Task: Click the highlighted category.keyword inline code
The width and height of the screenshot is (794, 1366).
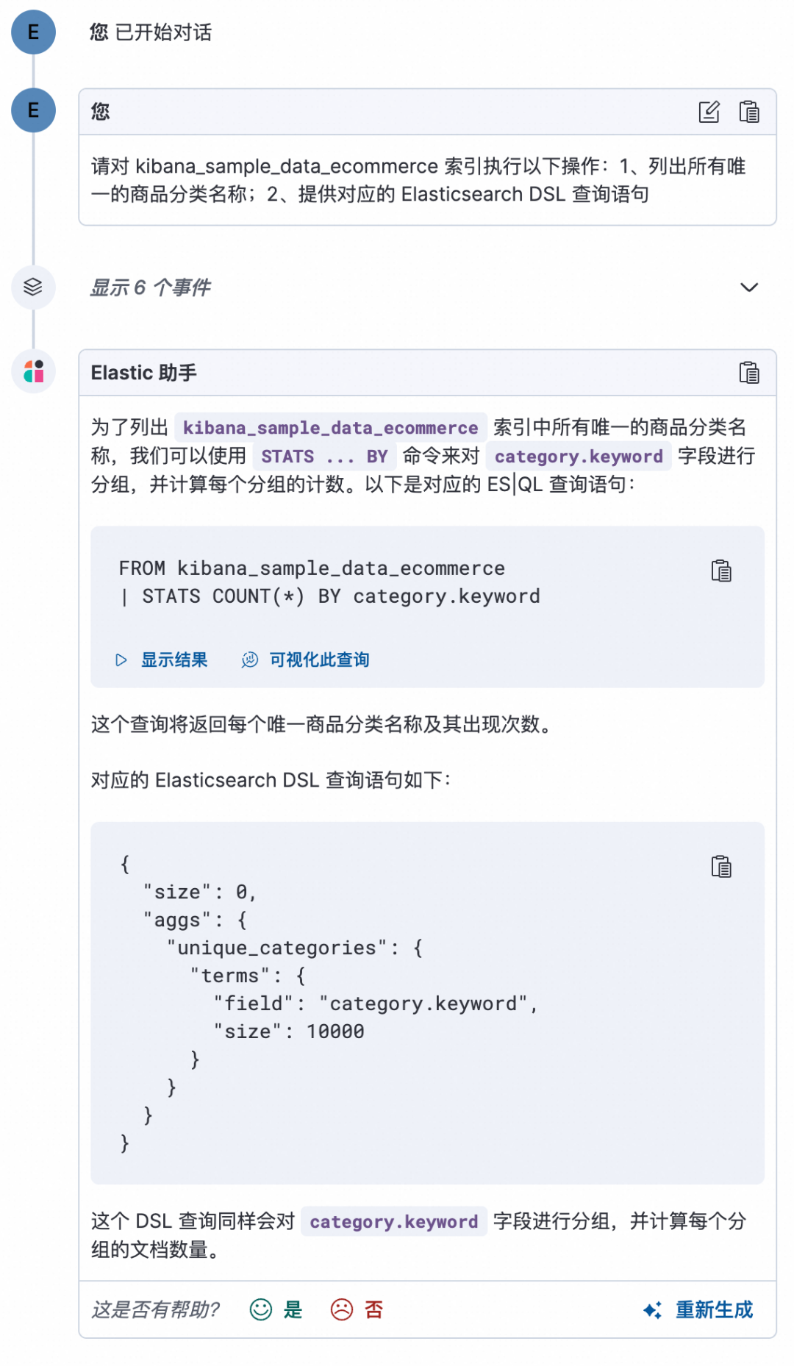Action: pyautogui.click(x=578, y=457)
